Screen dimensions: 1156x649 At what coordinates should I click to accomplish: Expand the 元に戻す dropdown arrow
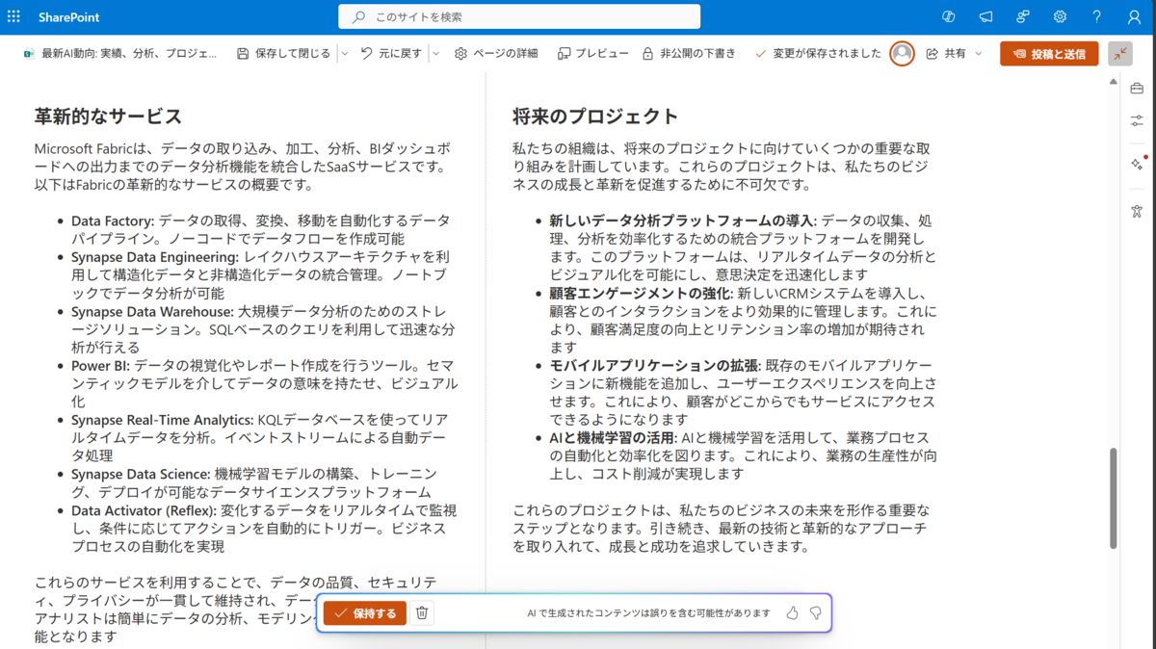click(x=435, y=54)
